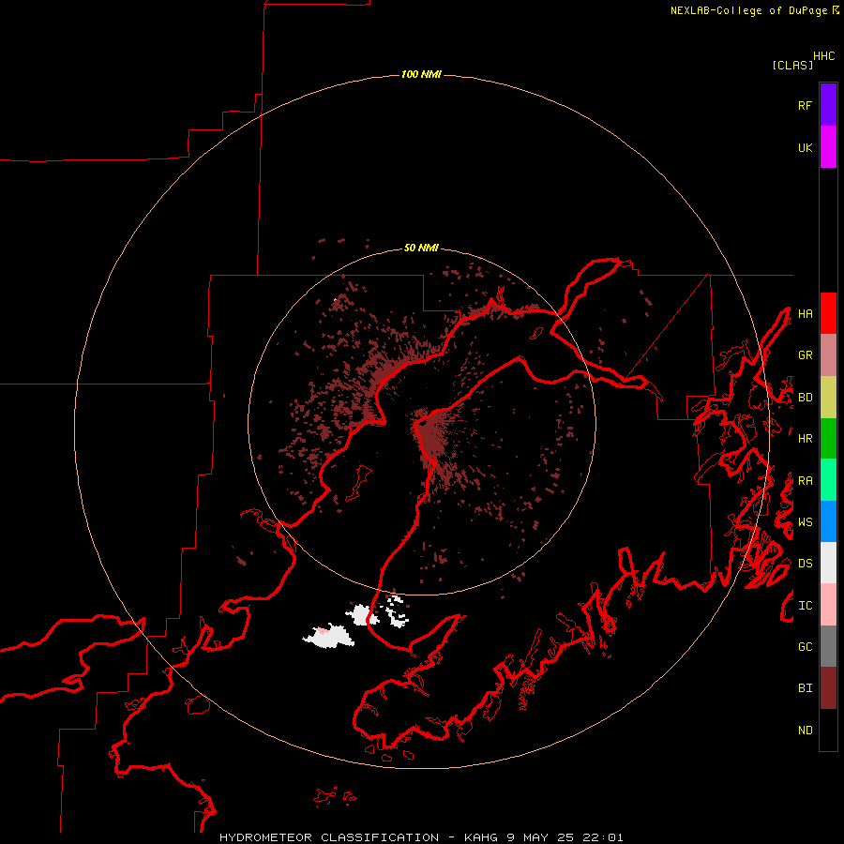Select the HR legend label
The width and height of the screenshot is (844, 844).
point(805,439)
